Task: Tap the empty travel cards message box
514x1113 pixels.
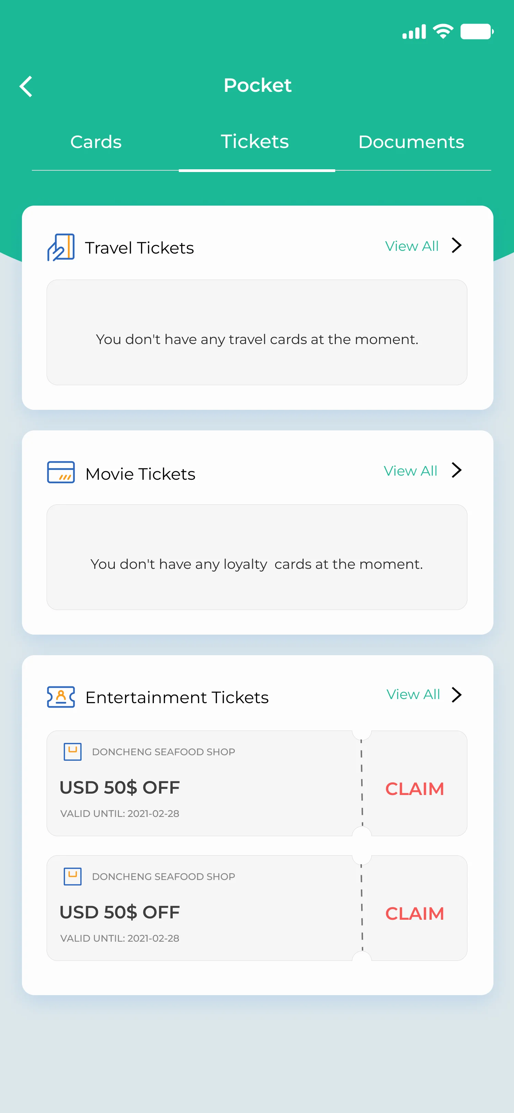Action: (x=257, y=332)
